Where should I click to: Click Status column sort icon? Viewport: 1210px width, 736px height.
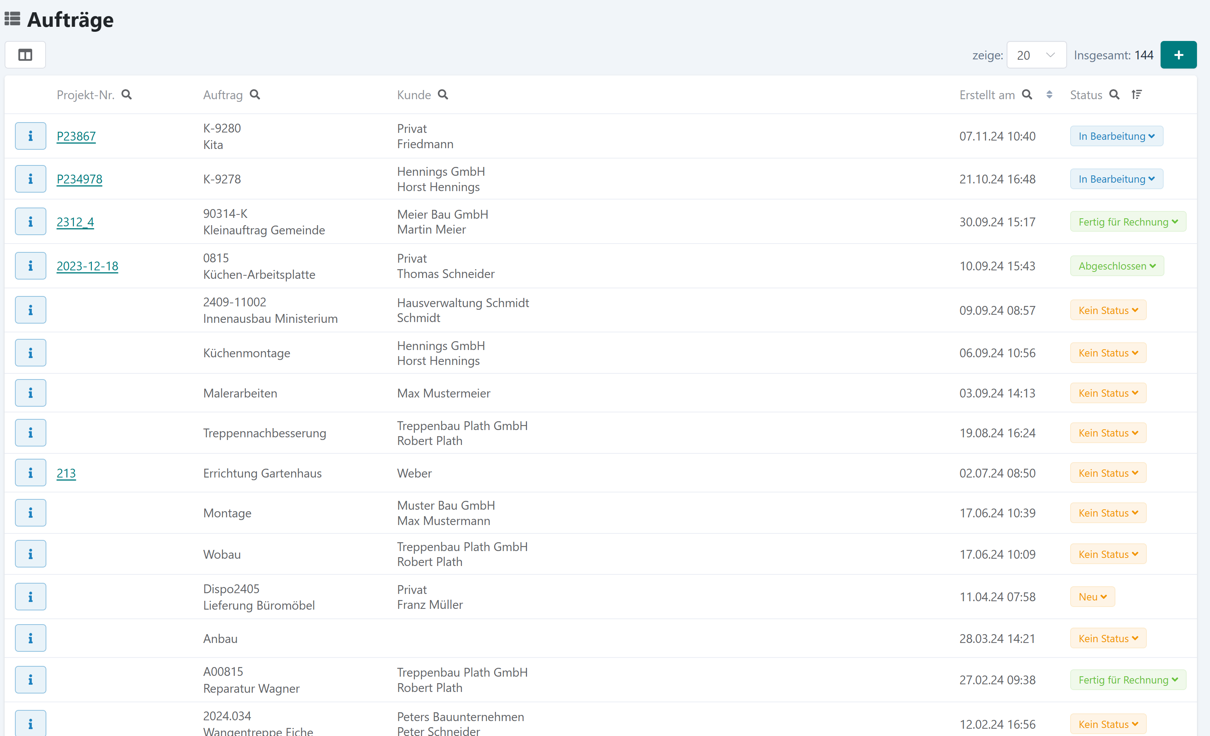[1136, 94]
